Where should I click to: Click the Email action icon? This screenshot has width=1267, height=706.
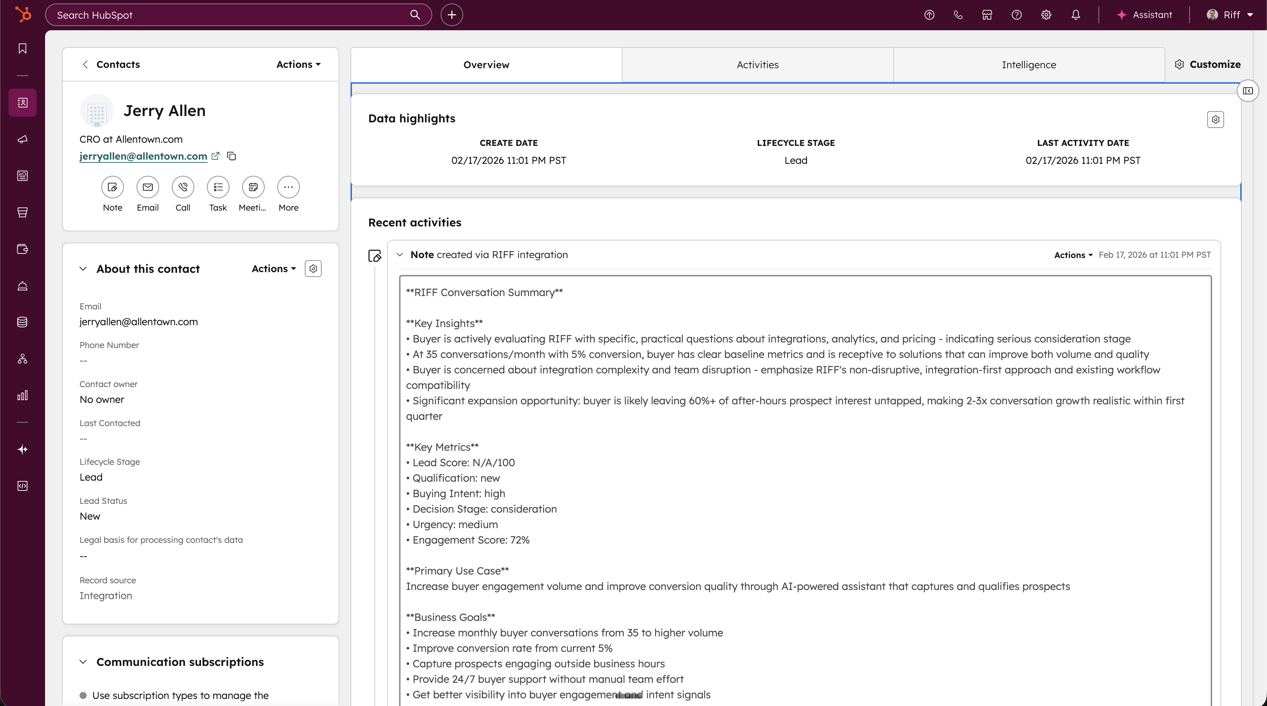click(147, 187)
